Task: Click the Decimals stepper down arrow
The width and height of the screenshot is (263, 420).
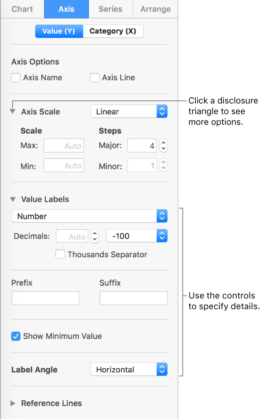Action: pyautogui.click(x=94, y=239)
